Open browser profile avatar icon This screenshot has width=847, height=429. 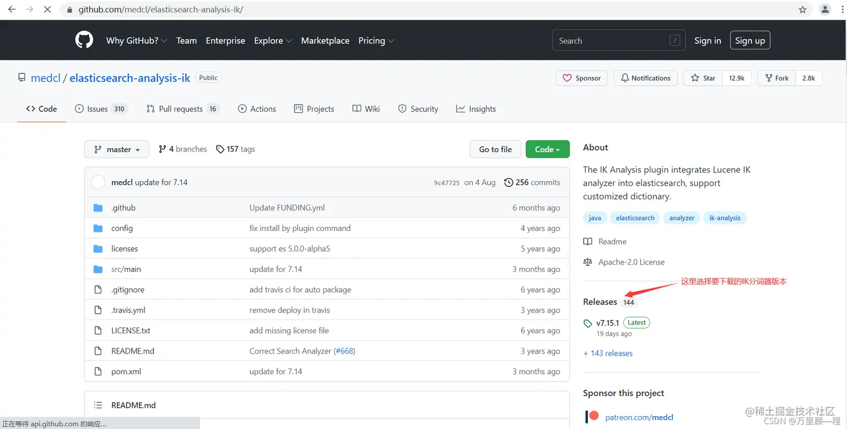825,10
